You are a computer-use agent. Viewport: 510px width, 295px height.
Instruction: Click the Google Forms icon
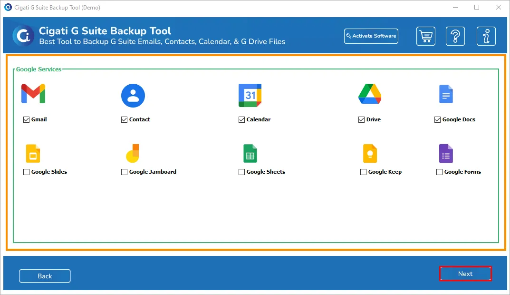pyautogui.click(x=446, y=153)
